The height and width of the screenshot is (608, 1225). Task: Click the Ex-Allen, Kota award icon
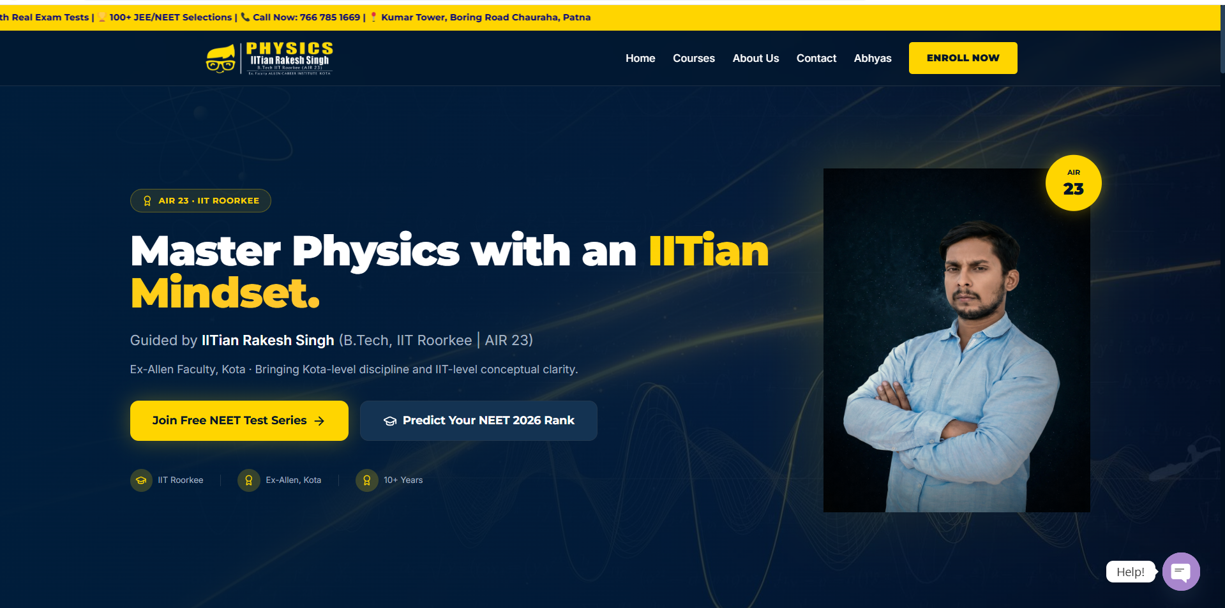(249, 480)
